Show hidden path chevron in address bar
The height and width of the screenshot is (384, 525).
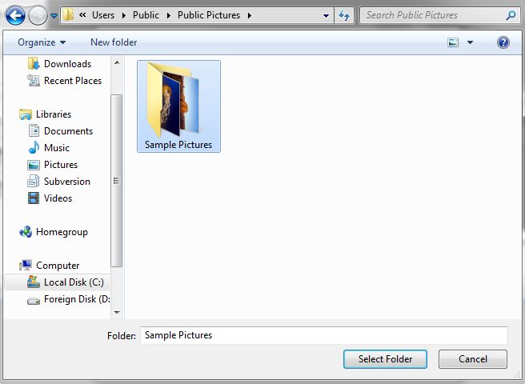pos(82,14)
